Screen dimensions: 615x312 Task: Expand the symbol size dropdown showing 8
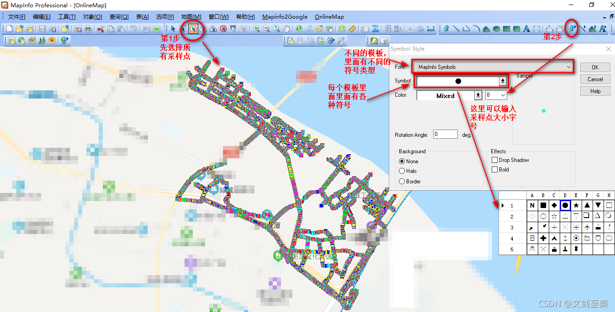tap(503, 95)
